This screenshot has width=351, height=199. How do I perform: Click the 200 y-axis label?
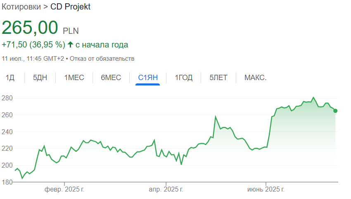coord(7,166)
